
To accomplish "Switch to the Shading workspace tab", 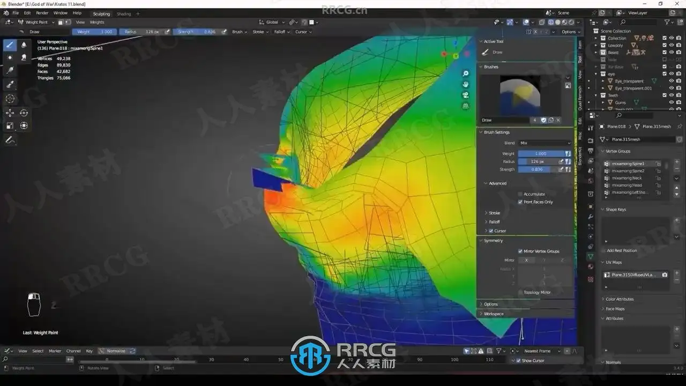I will 124,14.
